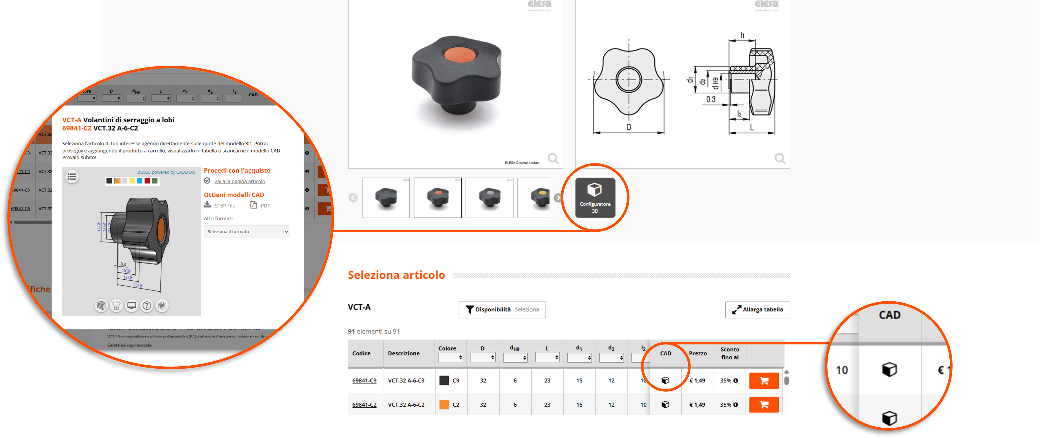Zoom the knob product photo with magnifier icon

click(553, 158)
